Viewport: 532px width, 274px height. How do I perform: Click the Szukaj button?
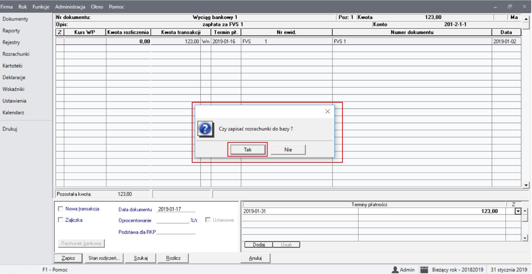(141, 258)
